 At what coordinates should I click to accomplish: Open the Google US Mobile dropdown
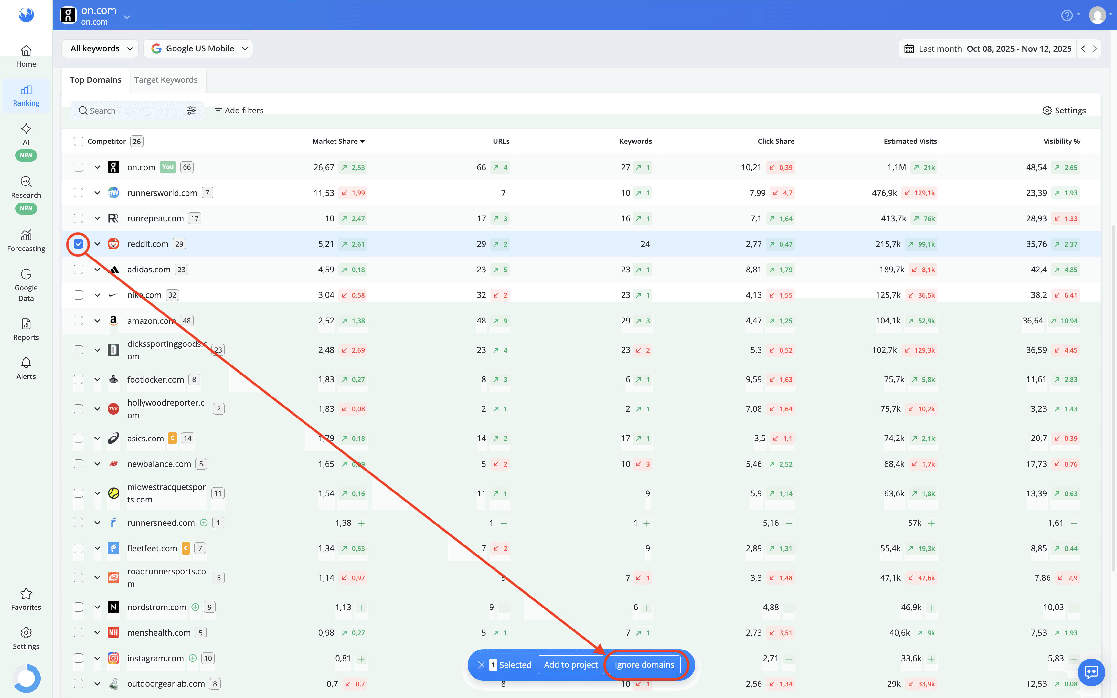(198, 48)
